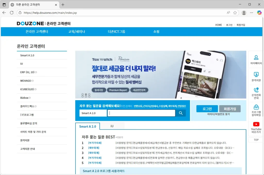Open the tab actions menu icon
The width and height of the screenshot is (264, 175).
(4, 5)
